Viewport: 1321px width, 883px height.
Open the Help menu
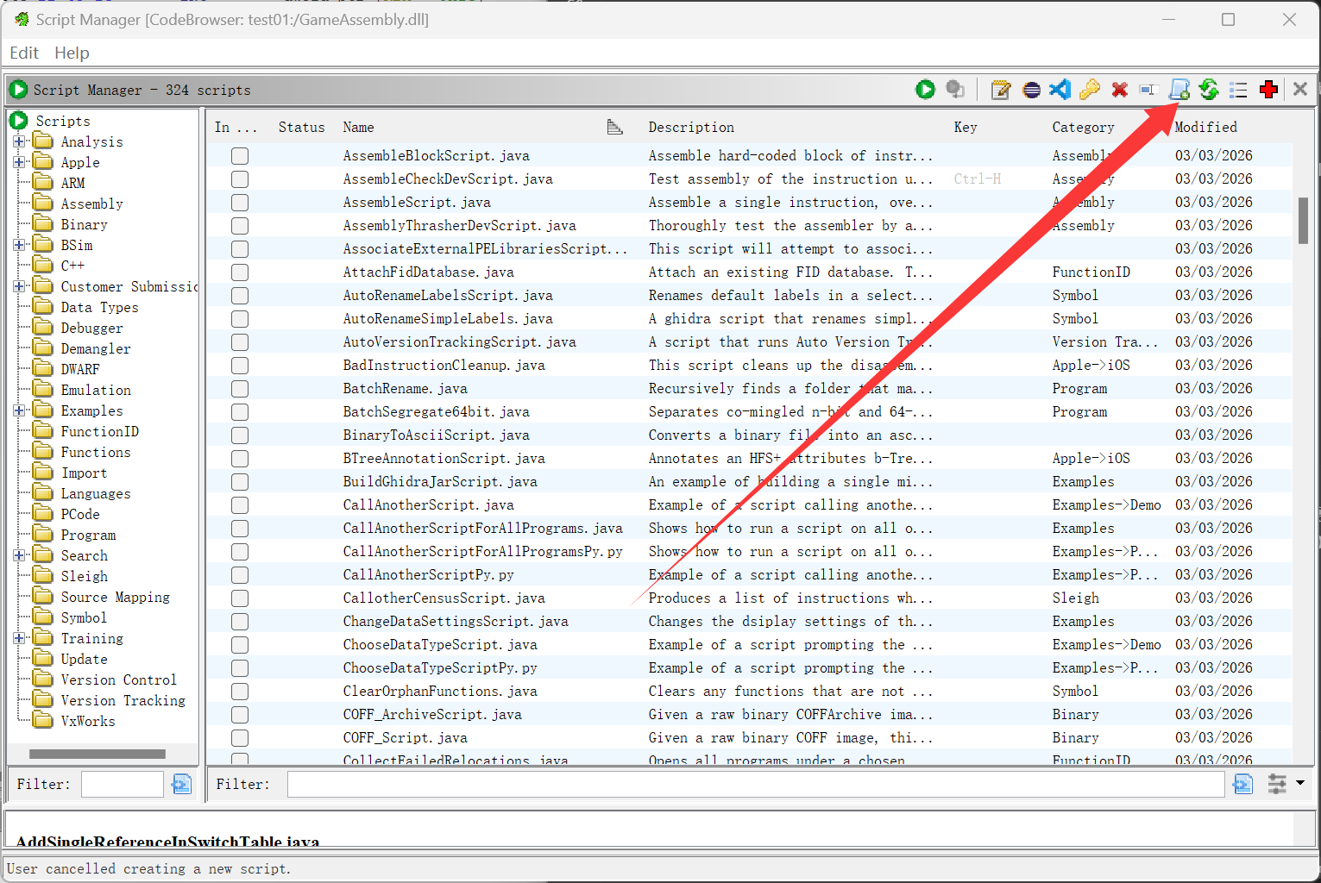(x=72, y=53)
